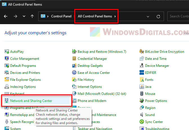Open the BitLocker Drive Encryption link
Image resolution: width=189 pixels, height=130 pixels.
pos(165,52)
